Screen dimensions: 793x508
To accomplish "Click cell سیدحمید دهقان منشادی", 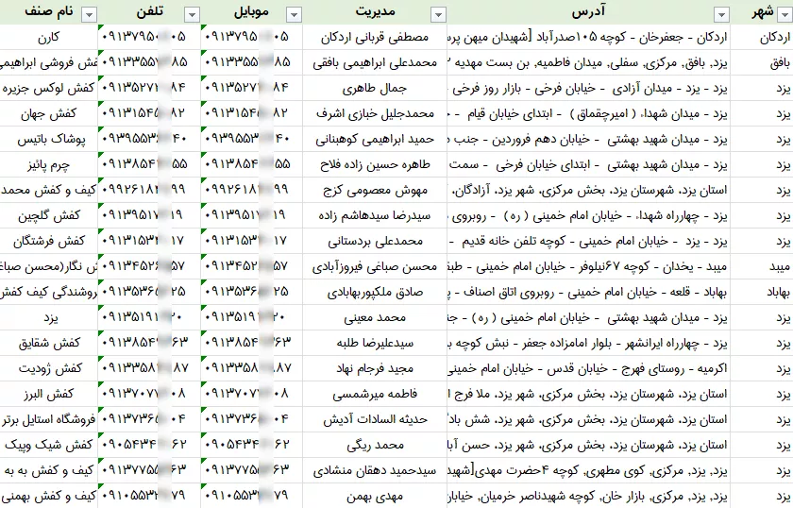I will [375, 470].
